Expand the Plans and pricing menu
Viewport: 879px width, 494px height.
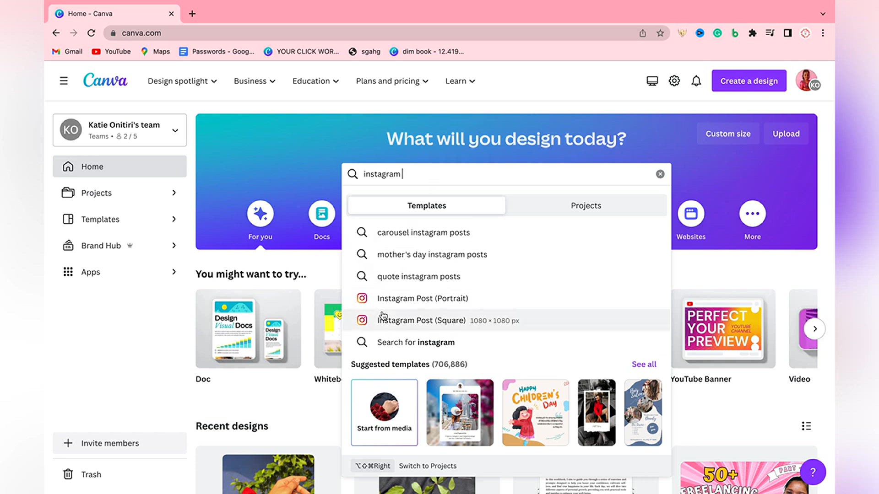pos(392,81)
